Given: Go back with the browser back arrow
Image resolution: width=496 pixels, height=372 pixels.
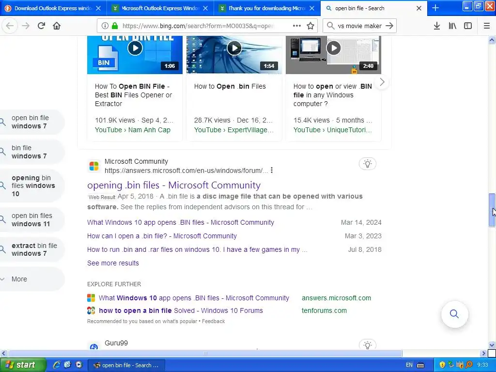Looking at the screenshot, I should [x=10, y=26].
